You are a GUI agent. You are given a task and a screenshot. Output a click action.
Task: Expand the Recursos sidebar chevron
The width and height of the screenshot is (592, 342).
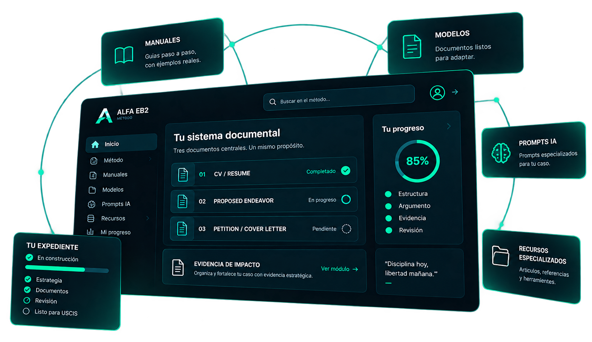point(148,218)
